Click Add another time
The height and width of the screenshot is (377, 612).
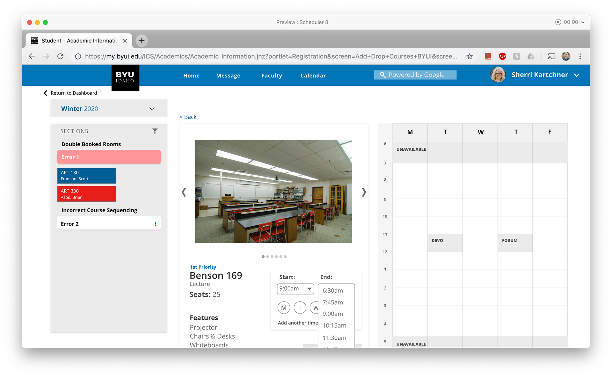tap(298, 323)
